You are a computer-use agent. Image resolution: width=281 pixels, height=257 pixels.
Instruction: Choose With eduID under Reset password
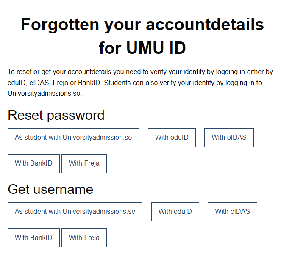pos(172,138)
